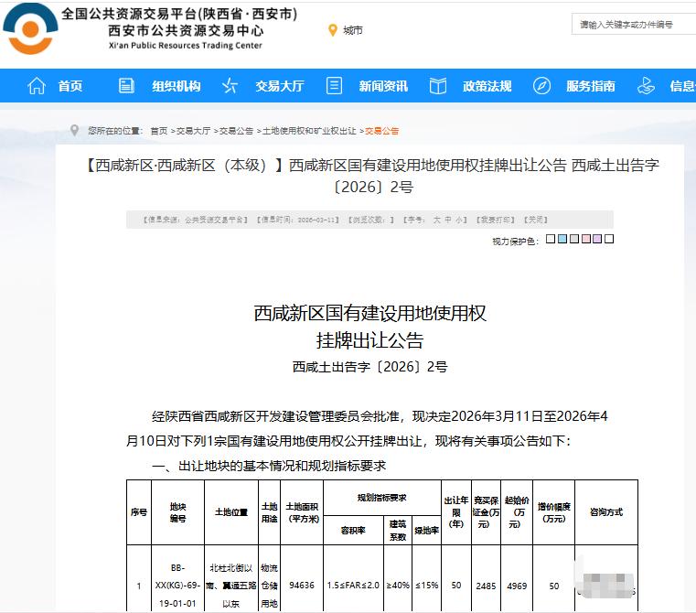Click the hand icon next to 信息

[646, 85]
